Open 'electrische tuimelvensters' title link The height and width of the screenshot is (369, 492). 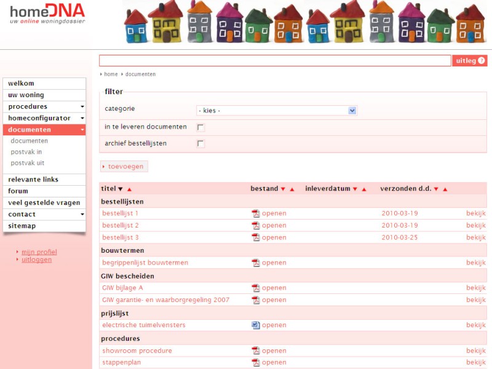(x=144, y=325)
